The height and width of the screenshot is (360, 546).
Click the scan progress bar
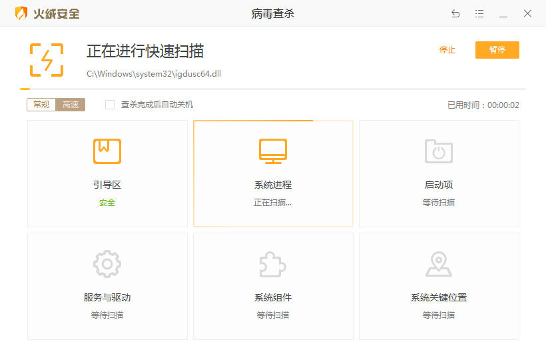[273, 89]
